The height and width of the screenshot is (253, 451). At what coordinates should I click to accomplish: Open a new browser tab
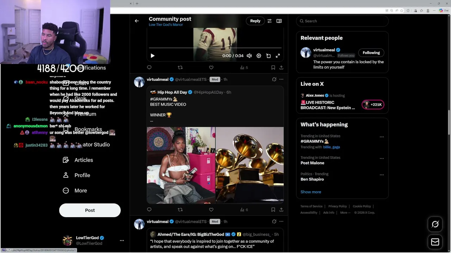click(x=137, y=4)
